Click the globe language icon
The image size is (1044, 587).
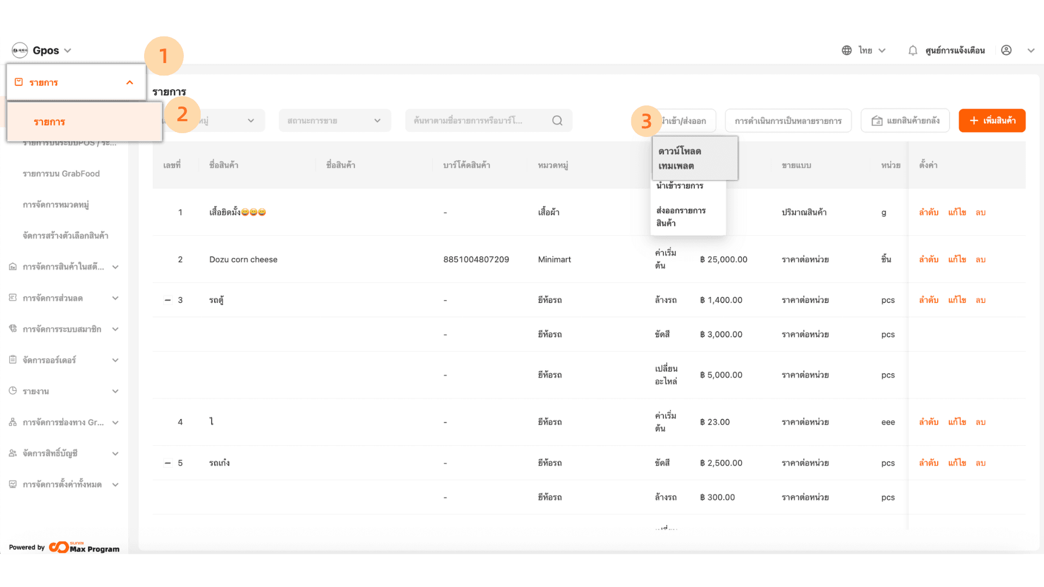[x=847, y=51]
